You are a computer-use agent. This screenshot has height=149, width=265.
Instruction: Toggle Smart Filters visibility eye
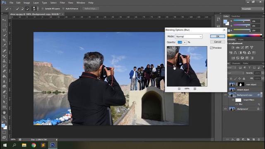(233, 100)
